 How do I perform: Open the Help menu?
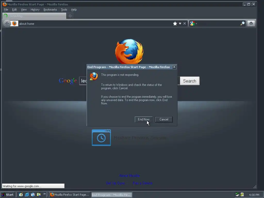(74, 10)
